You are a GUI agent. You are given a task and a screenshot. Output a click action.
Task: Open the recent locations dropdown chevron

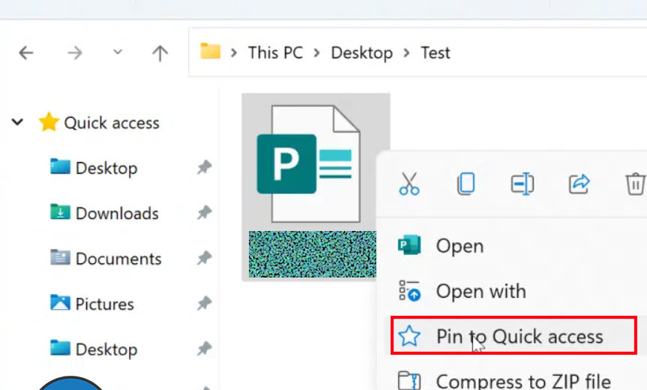click(x=118, y=52)
